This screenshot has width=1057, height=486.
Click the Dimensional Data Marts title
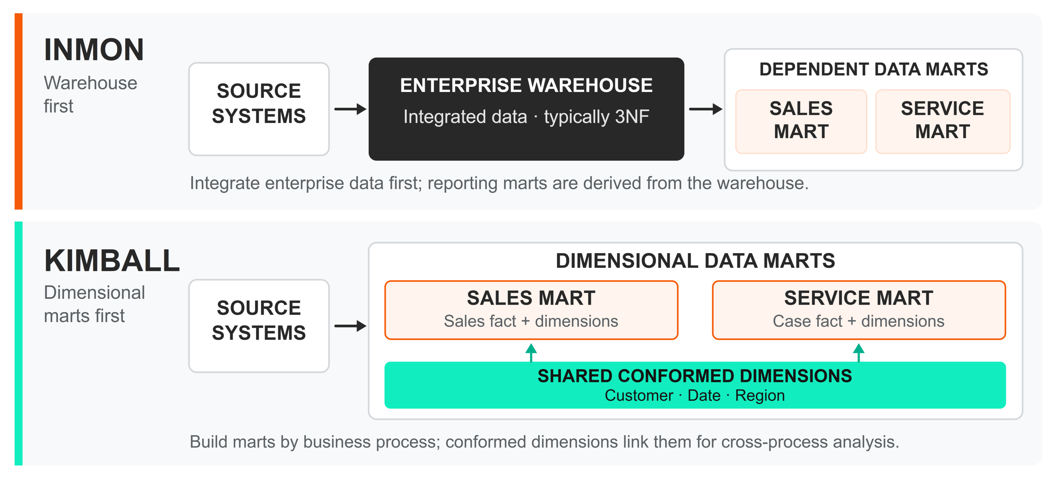click(x=695, y=261)
